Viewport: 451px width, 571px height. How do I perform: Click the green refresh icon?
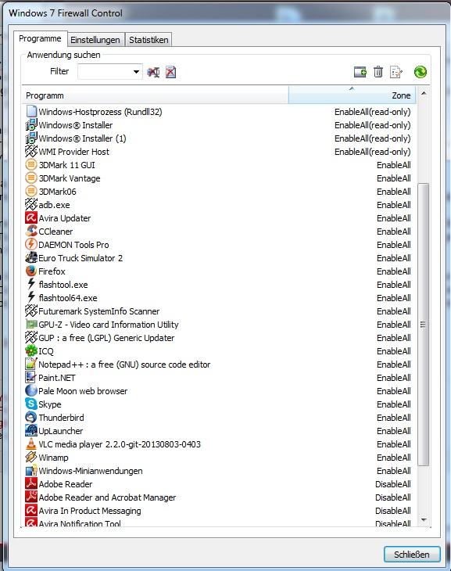(421, 72)
